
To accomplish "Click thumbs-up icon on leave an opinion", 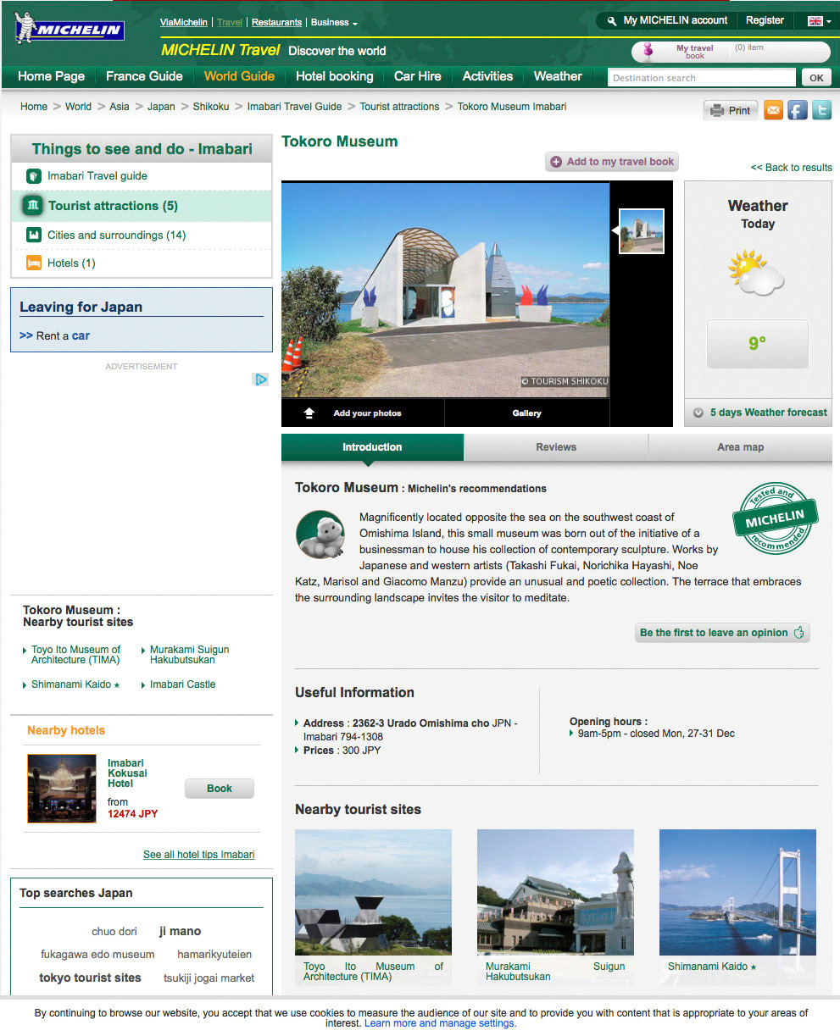I will [798, 633].
